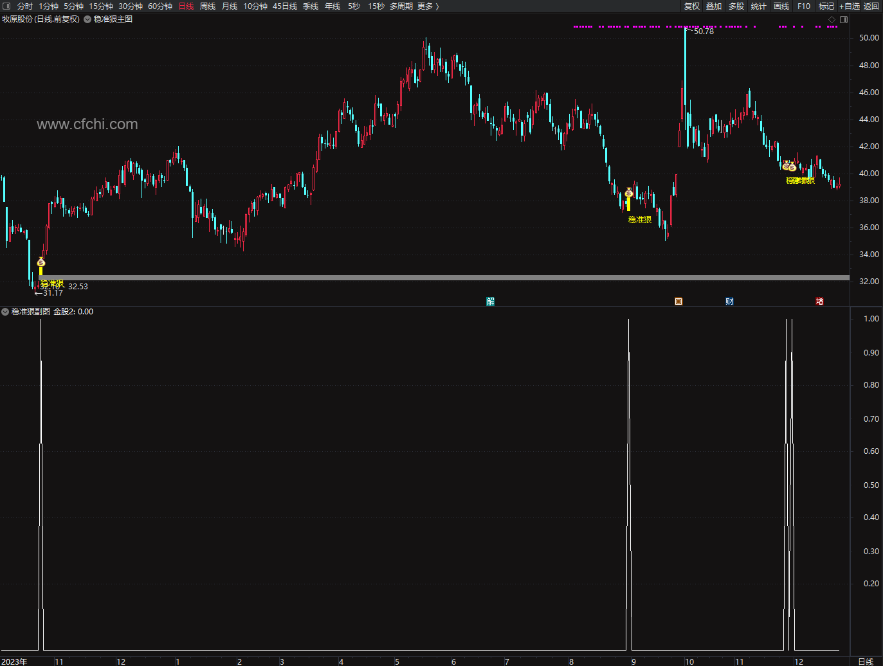Click the 标记 mark button
Screen dimensions: 883x666
coord(826,6)
